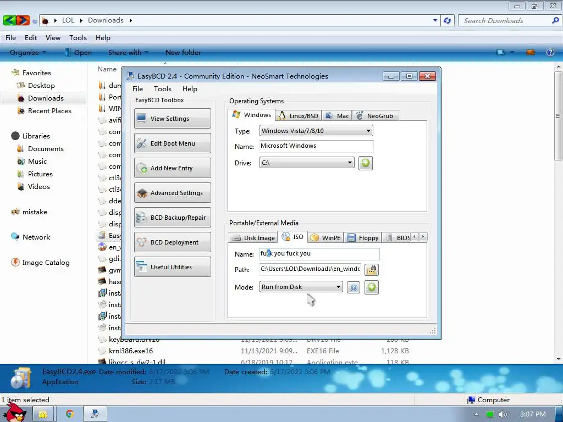
Task: Switch to the NeoGrub tab
Action: click(376, 115)
